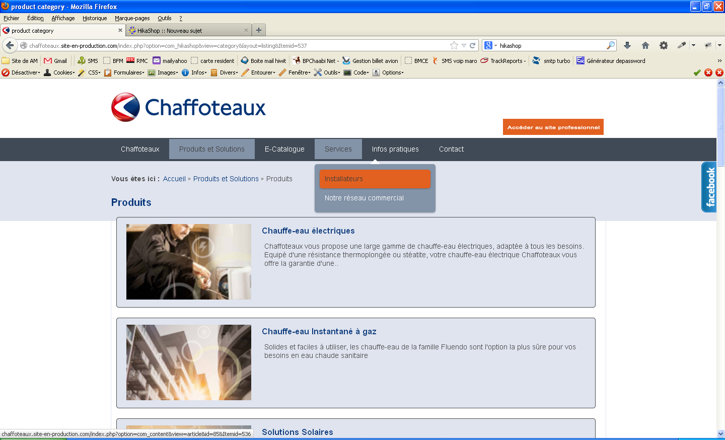Open a new tab with the plus button
This screenshot has width=725, height=440.
click(259, 30)
